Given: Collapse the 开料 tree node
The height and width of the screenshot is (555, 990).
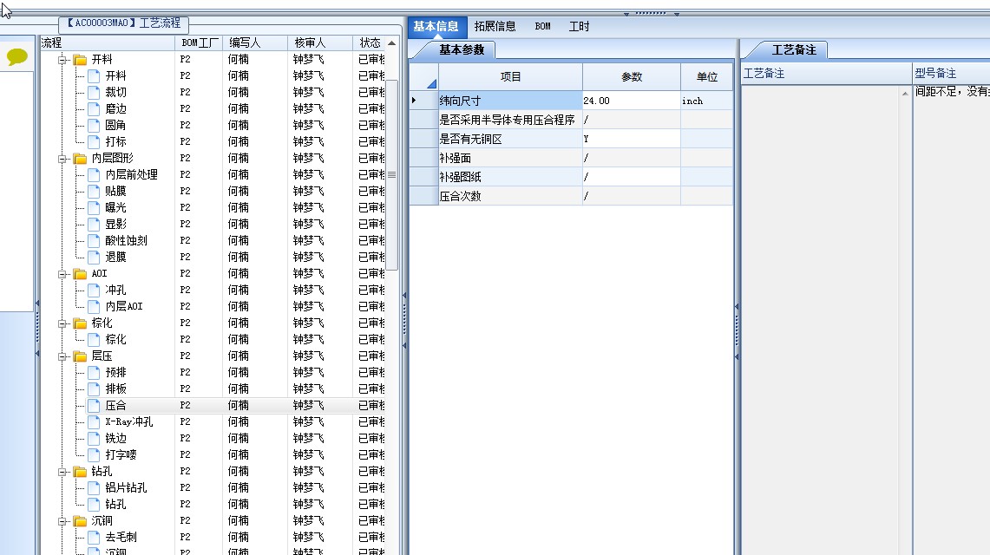Looking at the screenshot, I should 62,60.
